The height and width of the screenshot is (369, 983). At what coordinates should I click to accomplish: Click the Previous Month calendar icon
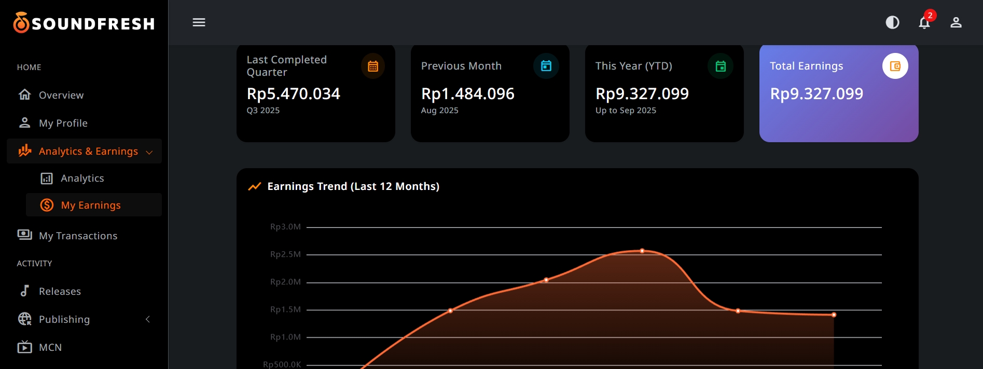point(546,66)
